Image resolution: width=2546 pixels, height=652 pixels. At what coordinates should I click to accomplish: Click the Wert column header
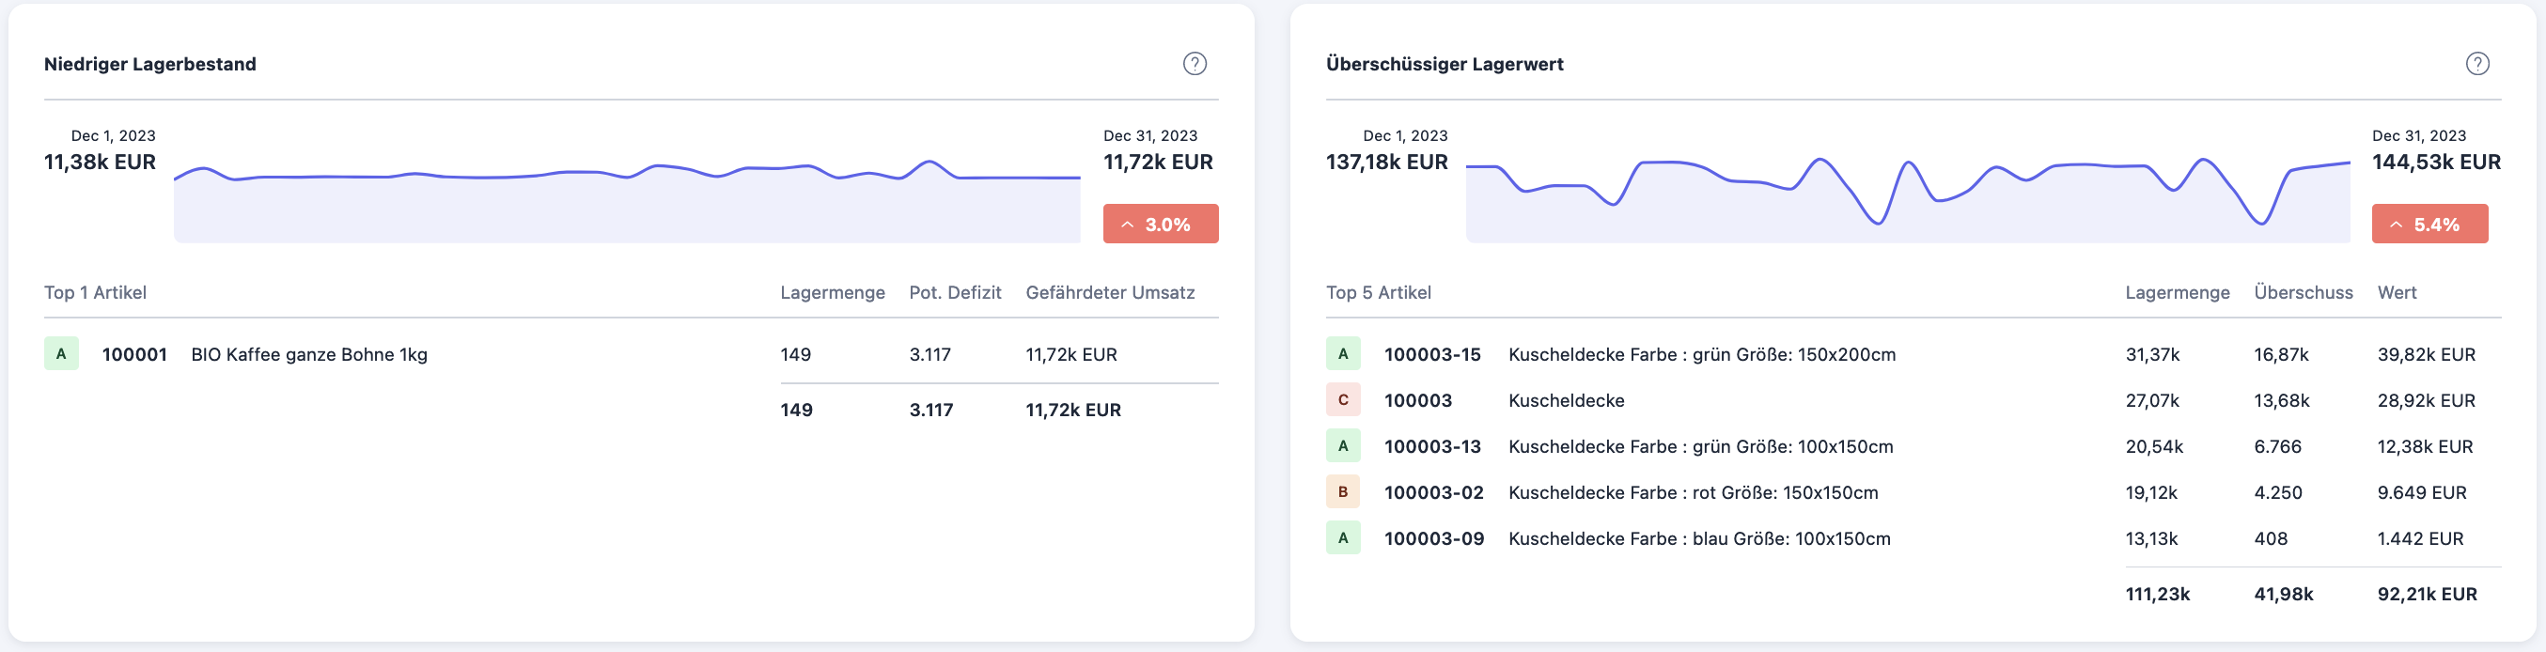[2396, 292]
